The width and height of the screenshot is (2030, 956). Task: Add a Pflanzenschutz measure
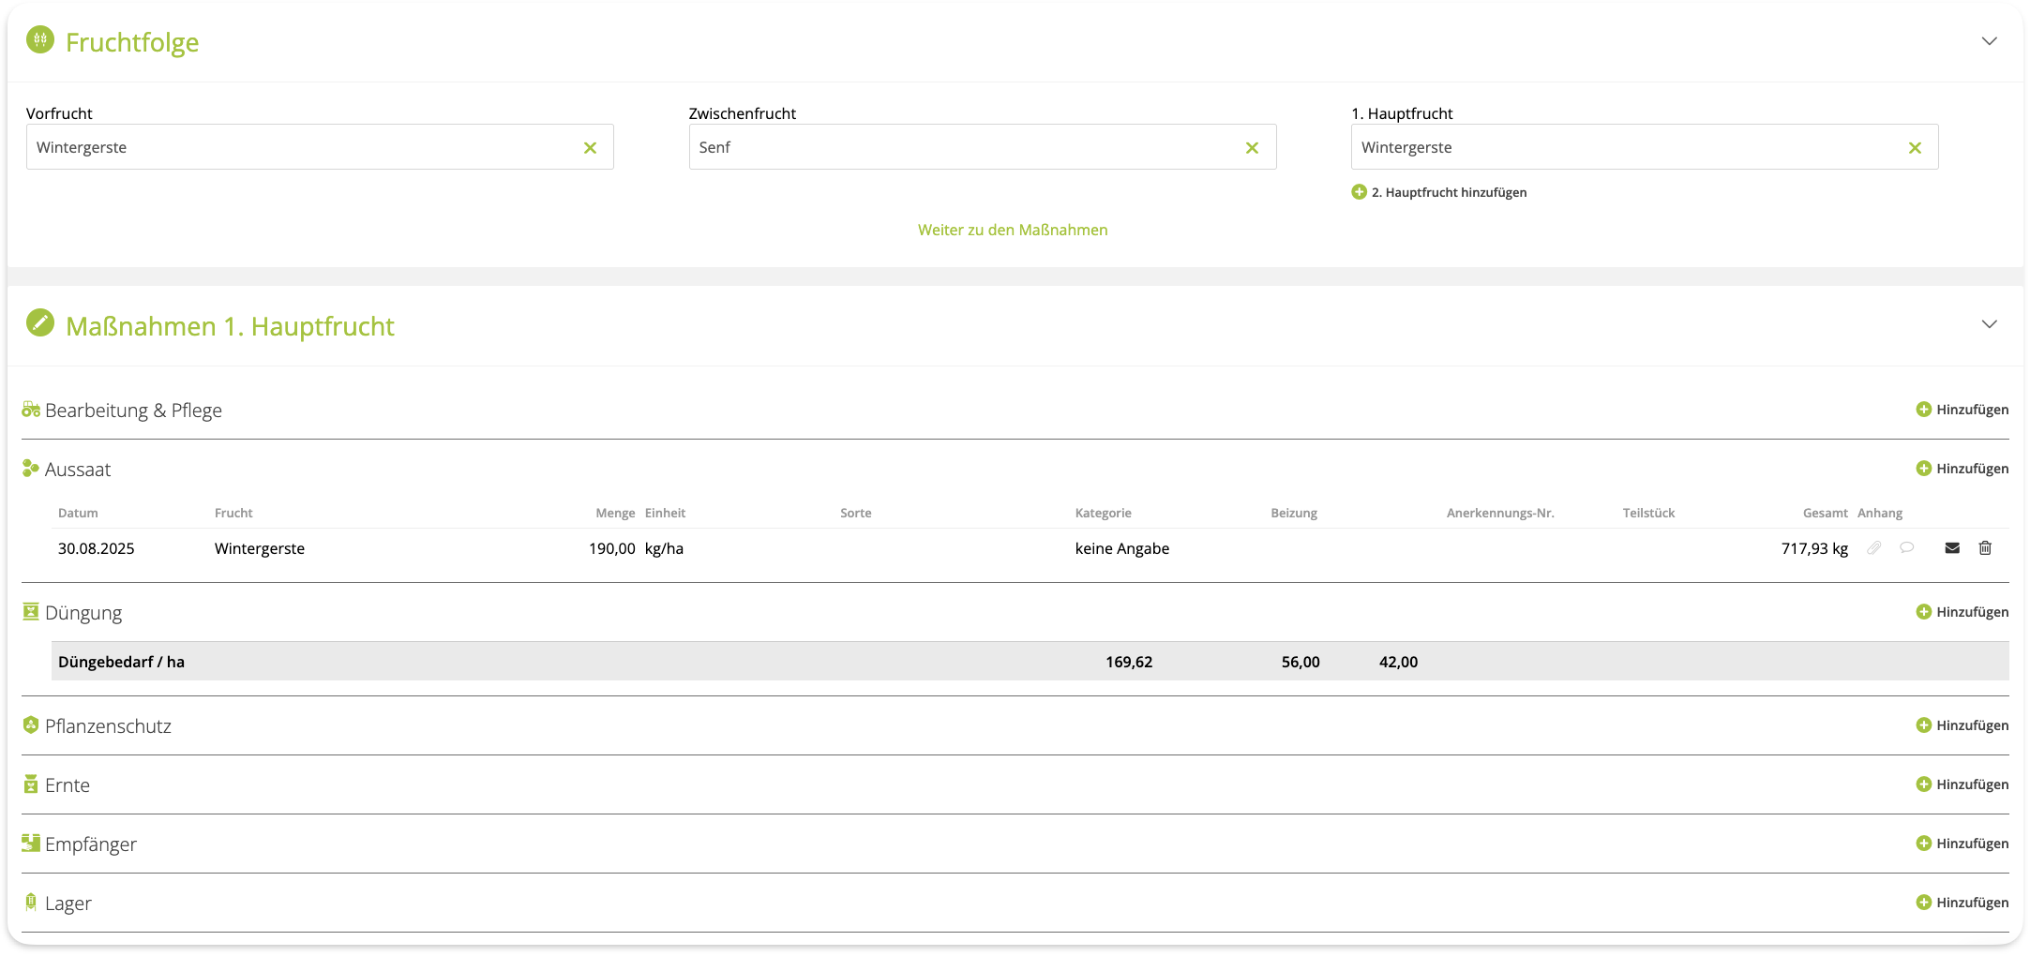(x=1962, y=725)
